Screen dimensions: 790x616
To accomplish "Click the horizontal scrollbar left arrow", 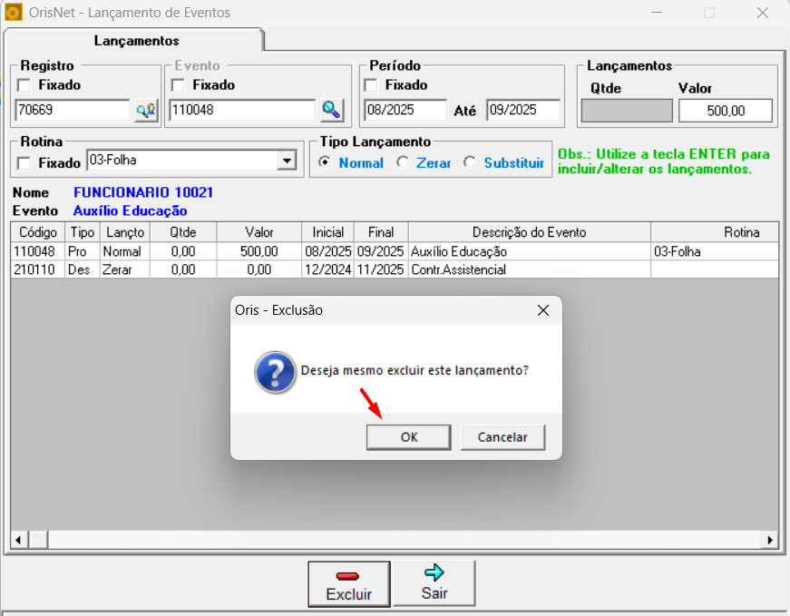I will pos(18,540).
